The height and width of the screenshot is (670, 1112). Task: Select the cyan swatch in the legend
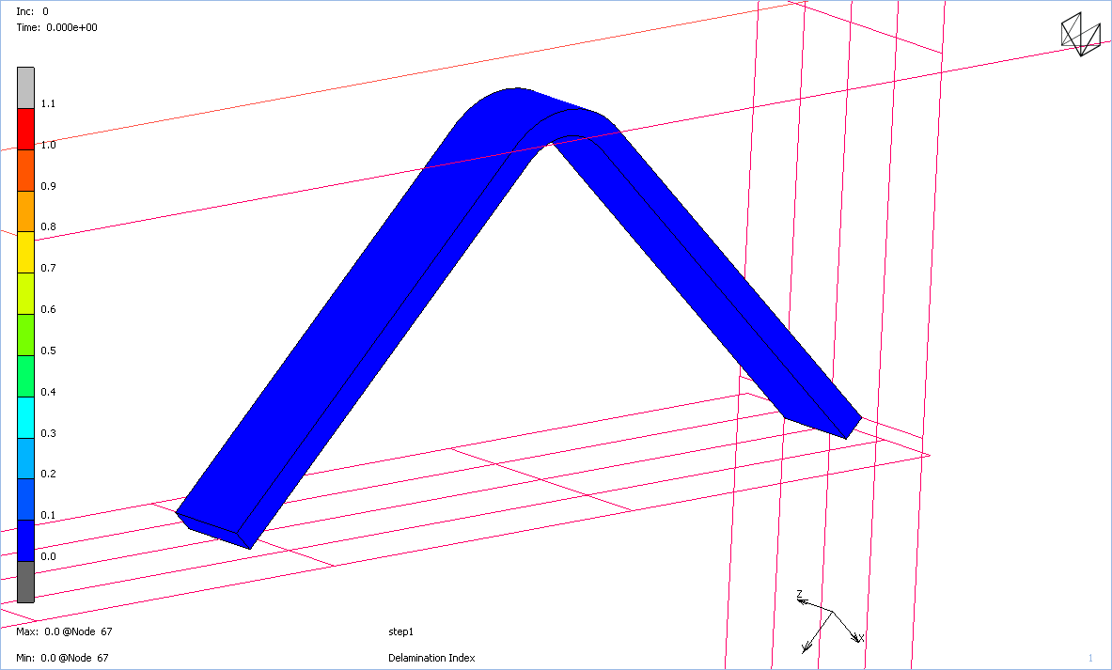click(25, 417)
